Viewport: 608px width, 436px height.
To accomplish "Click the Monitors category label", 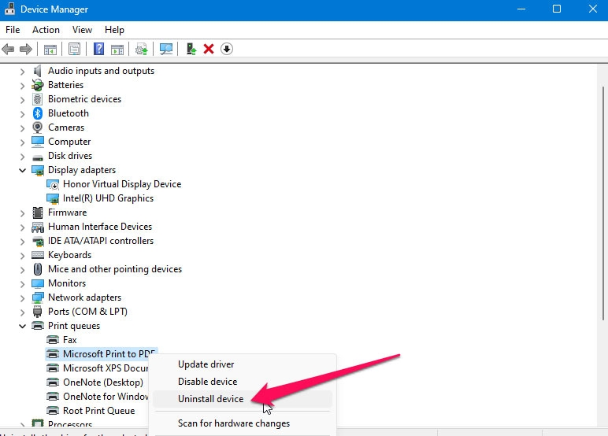I will point(67,283).
